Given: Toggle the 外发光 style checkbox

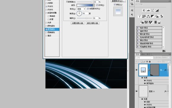Looking at the screenshot, I should click(46, 7).
